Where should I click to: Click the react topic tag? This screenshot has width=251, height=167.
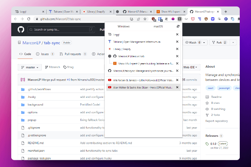click(x=210, y=88)
